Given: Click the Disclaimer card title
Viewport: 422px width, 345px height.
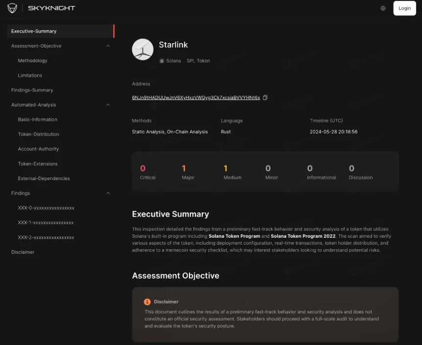Looking at the screenshot, I should tap(166, 301).
